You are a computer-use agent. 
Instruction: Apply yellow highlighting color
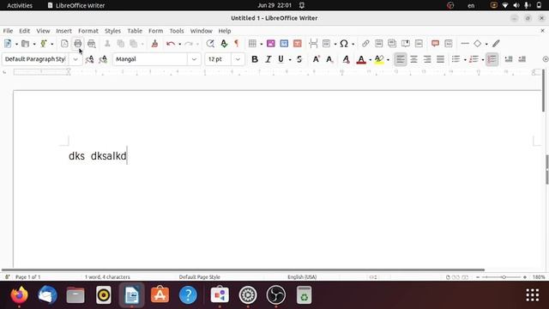click(378, 59)
